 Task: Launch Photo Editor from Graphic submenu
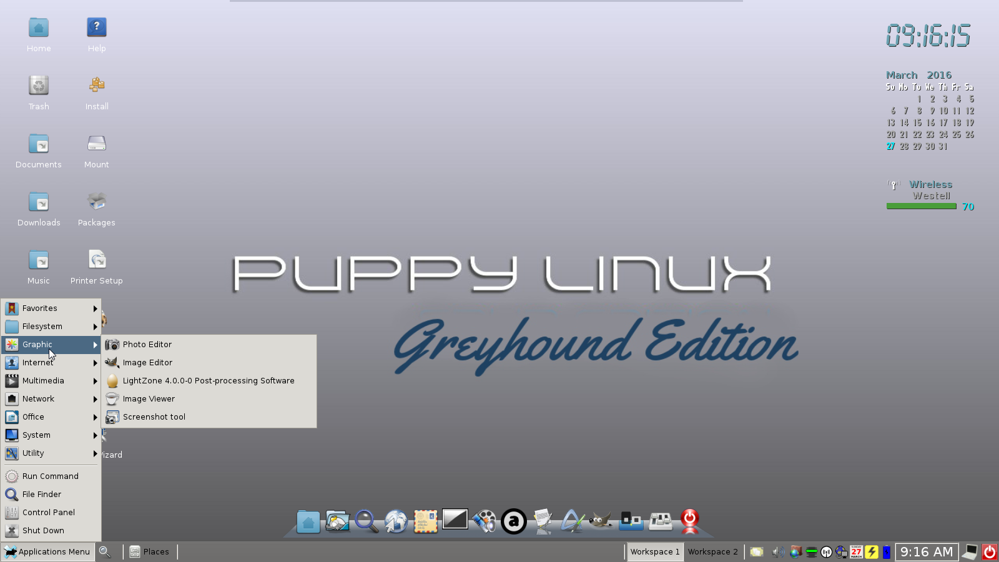pyautogui.click(x=209, y=345)
